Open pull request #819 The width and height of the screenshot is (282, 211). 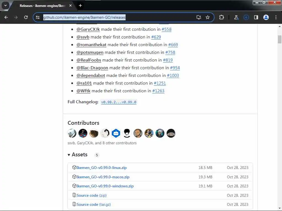point(168,60)
